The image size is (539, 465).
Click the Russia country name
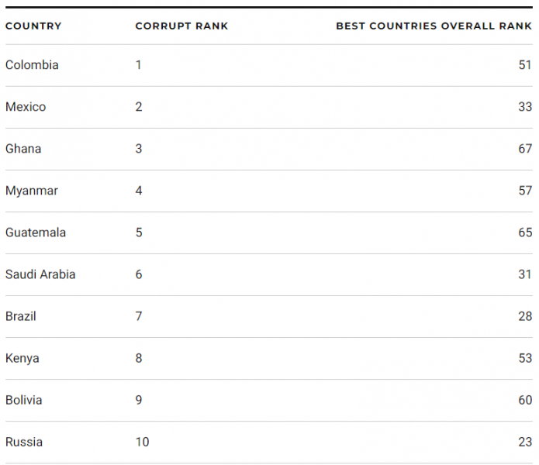[x=24, y=442]
